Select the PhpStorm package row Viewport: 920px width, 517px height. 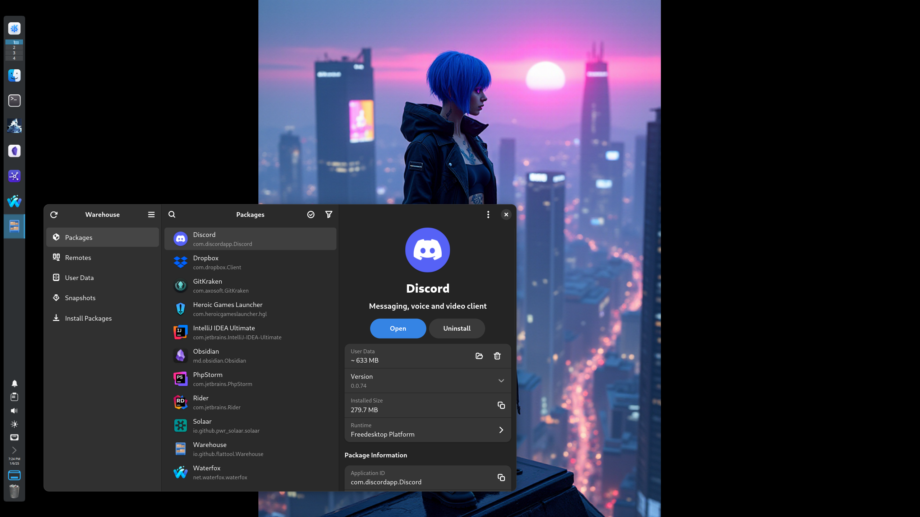click(x=250, y=379)
